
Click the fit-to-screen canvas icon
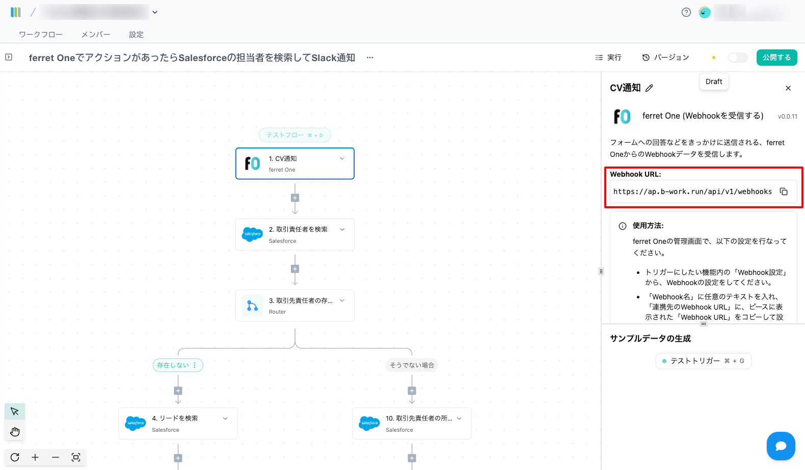coord(76,457)
